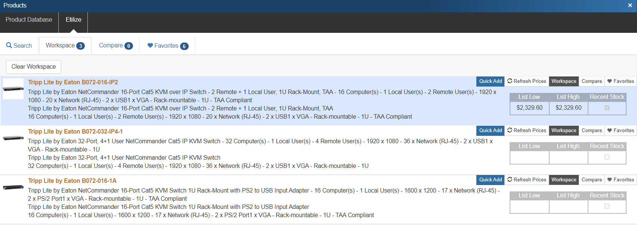The width and height of the screenshot is (637, 225).
Task: Click the Search magnifier icon tab
Action: [x=19, y=46]
